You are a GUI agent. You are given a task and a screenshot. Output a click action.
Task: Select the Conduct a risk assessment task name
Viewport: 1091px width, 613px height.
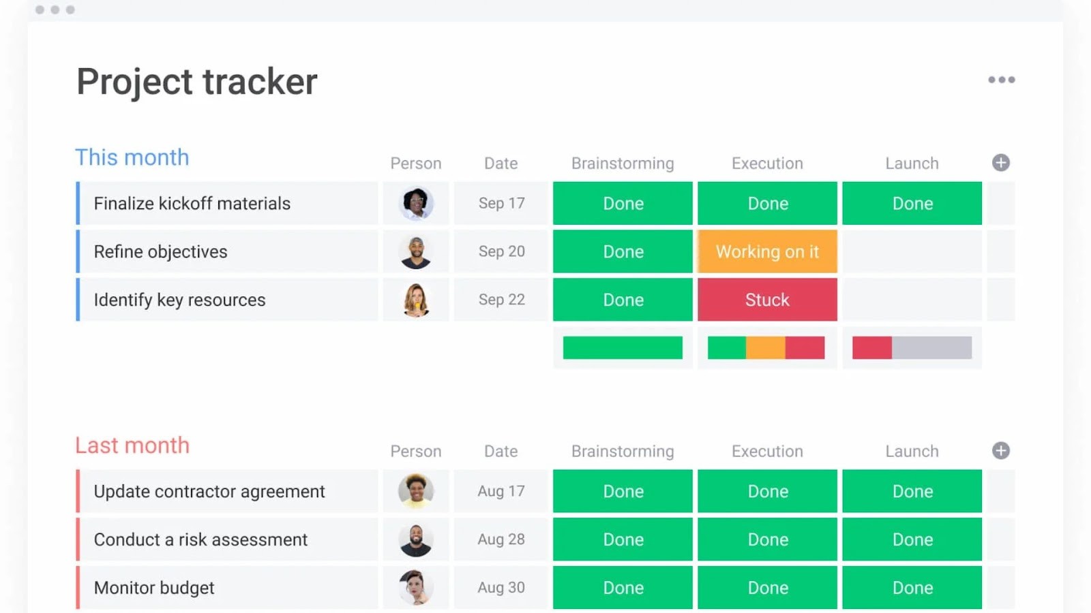pyautogui.click(x=200, y=539)
